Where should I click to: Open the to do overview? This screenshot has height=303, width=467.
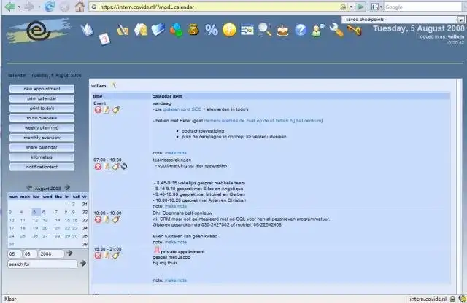coord(42,118)
